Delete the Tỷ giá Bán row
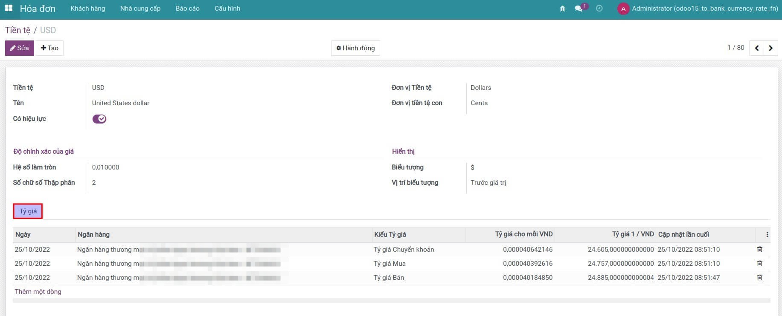The width and height of the screenshot is (782, 316). [759, 278]
